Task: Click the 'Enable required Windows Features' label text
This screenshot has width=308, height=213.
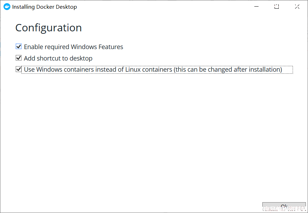Action: (74, 47)
